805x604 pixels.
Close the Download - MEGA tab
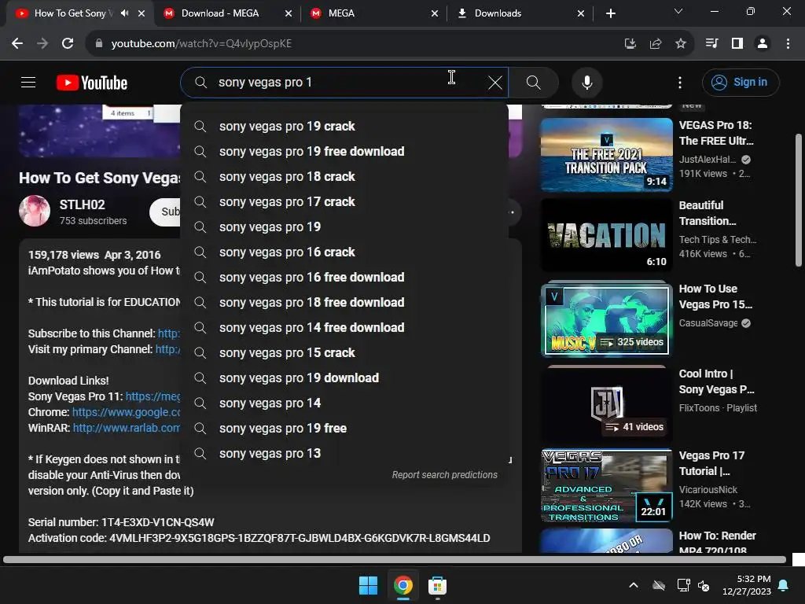pos(289,13)
